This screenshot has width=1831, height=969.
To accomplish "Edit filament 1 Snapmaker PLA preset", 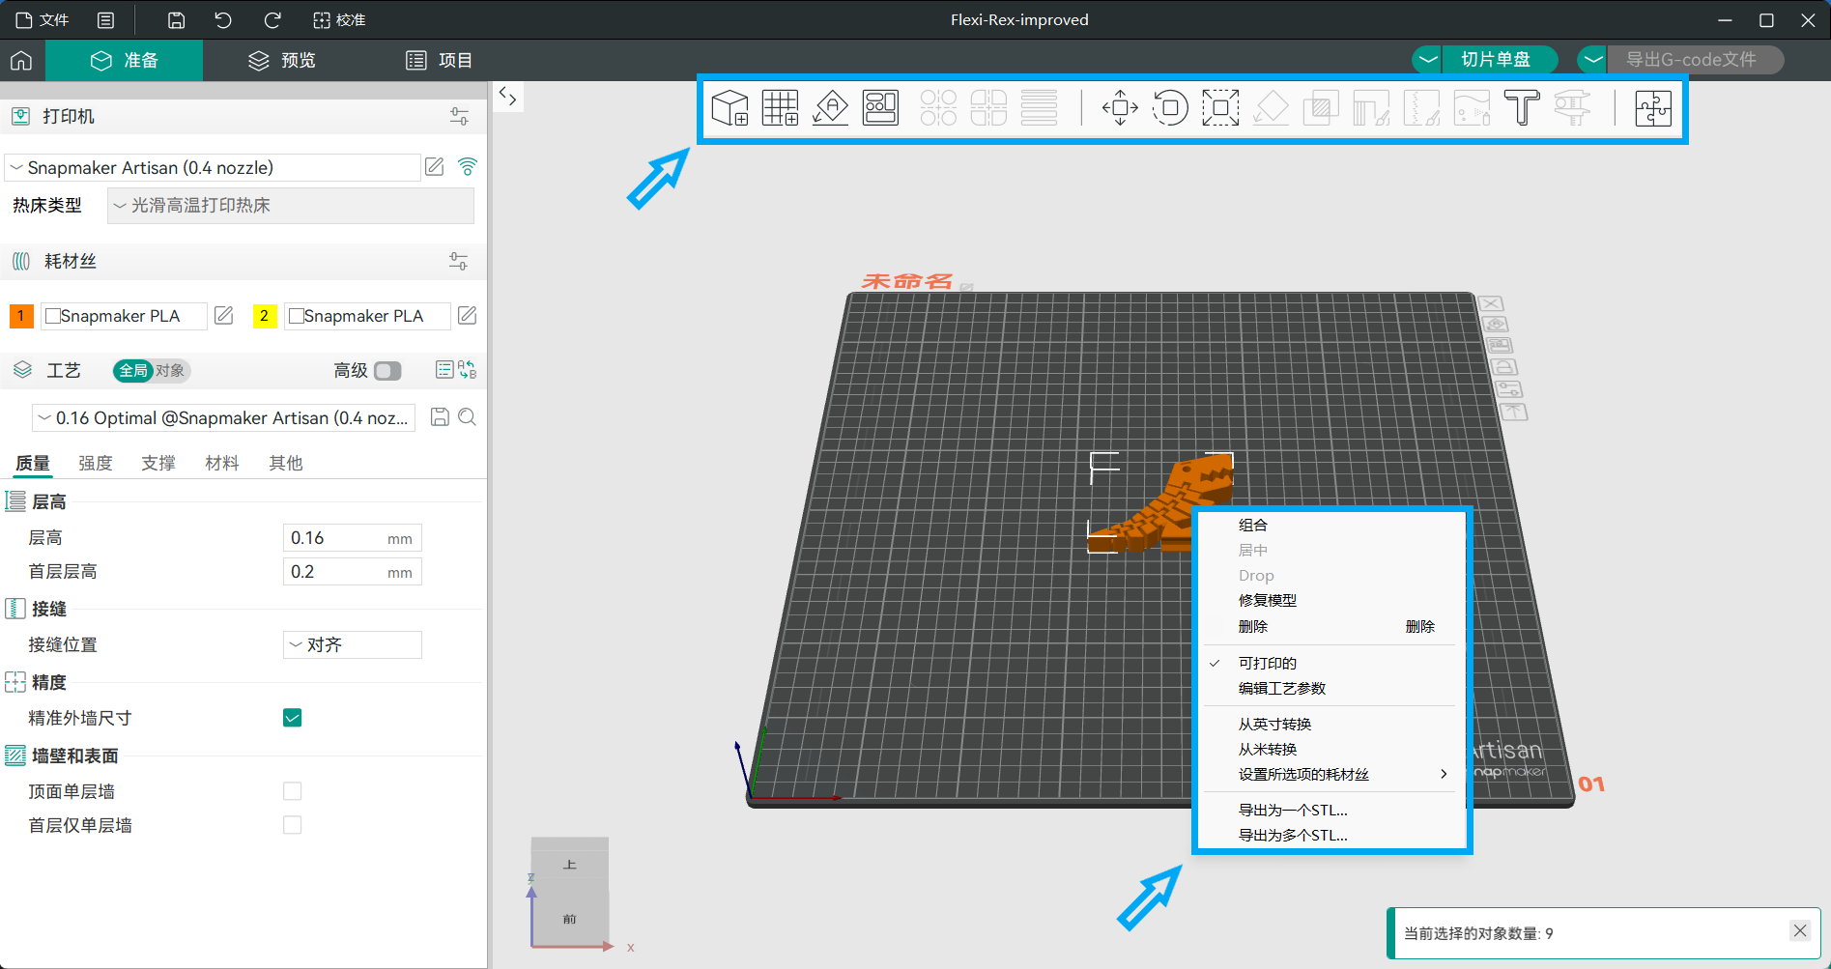I will (224, 316).
